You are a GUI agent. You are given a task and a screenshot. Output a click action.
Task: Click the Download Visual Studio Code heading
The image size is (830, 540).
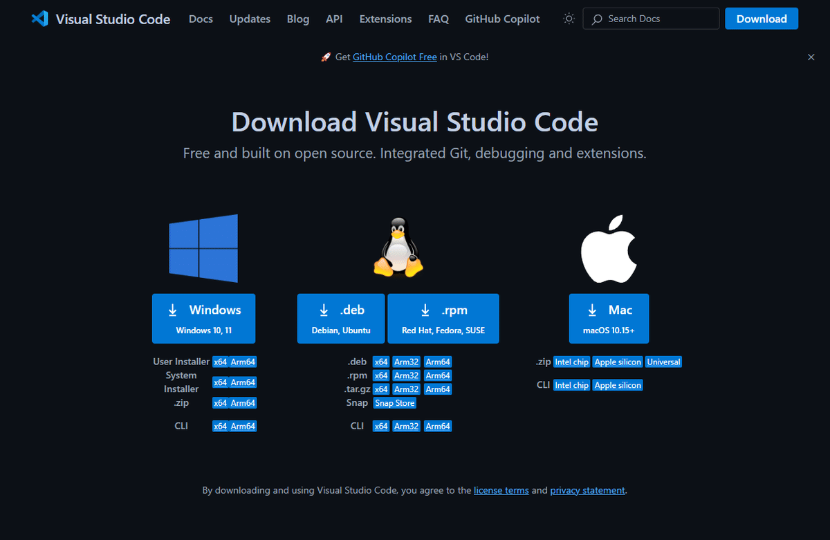(415, 122)
